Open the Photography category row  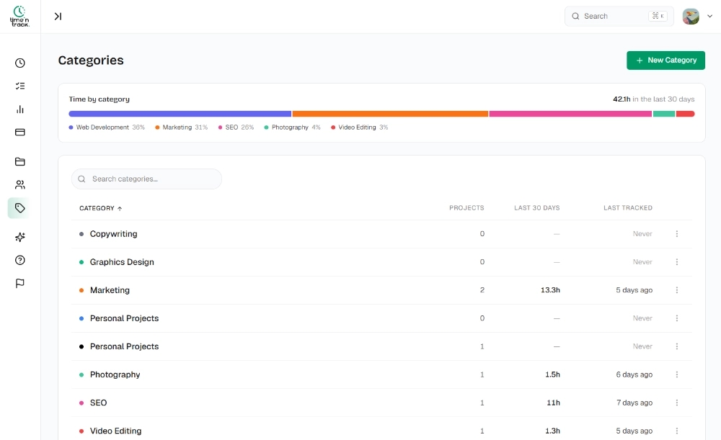(381, 374)
